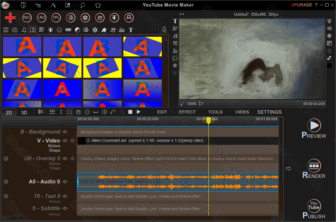The image size is (336, 222).
Task: Open the LRC lyric maker tool
Action: (x=41, y=18)
